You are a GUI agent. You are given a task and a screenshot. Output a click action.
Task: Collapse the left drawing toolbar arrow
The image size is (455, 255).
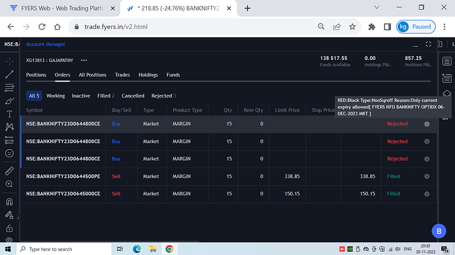click(18, 217)
